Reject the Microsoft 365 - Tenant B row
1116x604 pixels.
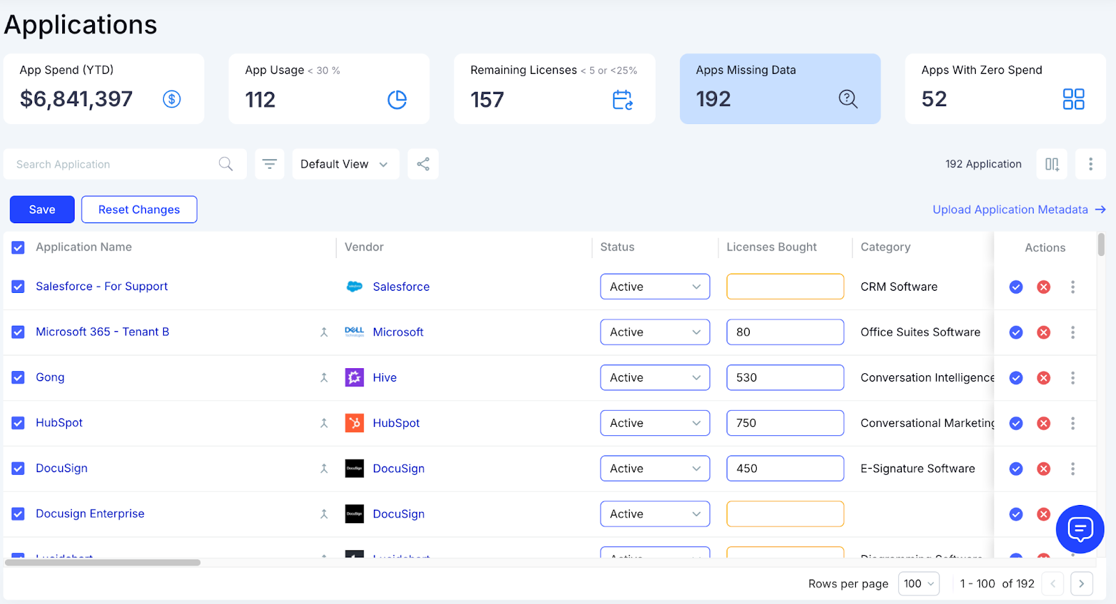1043,332
